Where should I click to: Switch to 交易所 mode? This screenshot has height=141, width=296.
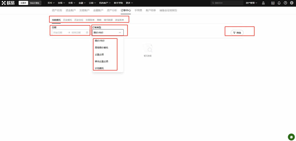[23, 3]
